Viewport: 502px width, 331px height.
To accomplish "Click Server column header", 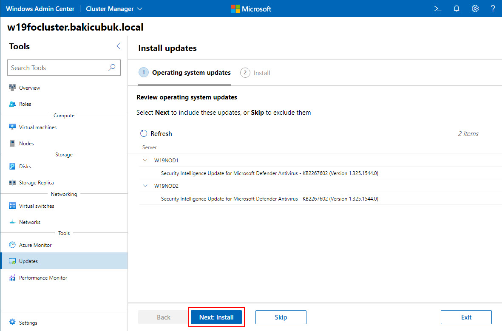I will (x=150, y=147).
